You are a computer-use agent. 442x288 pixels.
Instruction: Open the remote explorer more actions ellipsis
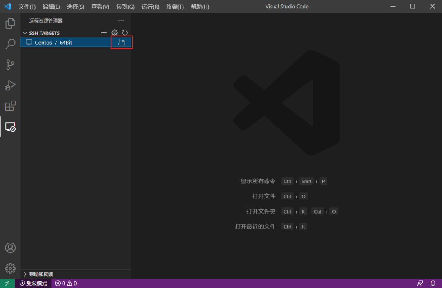[x=121, y=20]
